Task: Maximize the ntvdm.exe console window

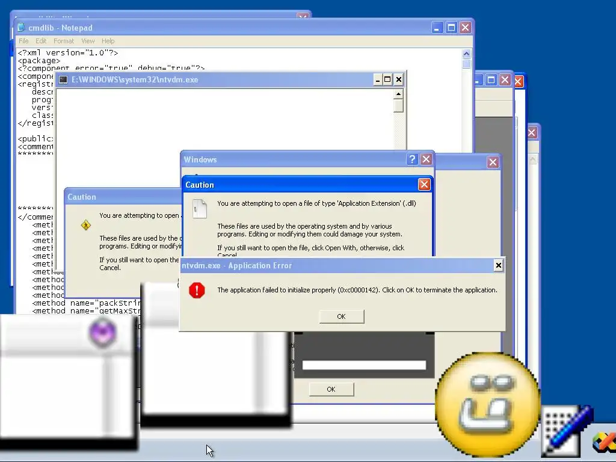Action: coord(387,80)
